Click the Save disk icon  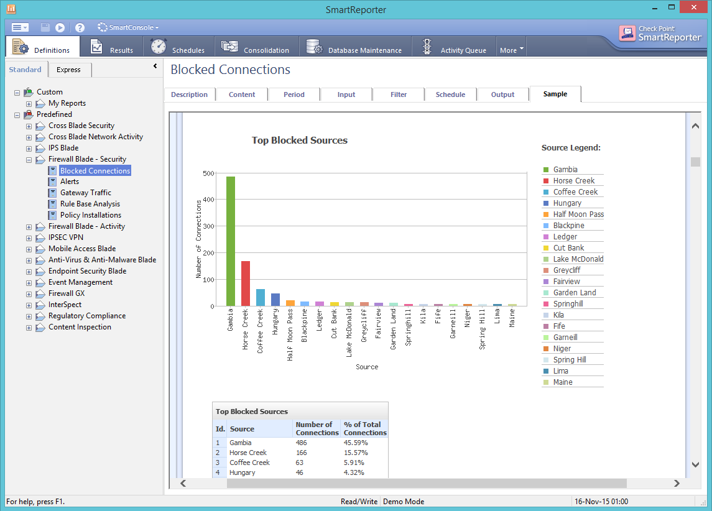tap(45, 27)
